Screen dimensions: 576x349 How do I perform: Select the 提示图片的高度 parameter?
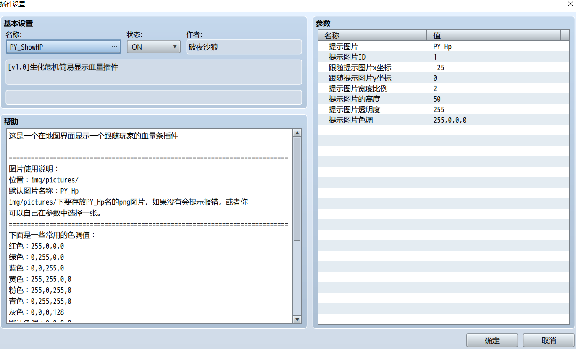click(444, 99)
